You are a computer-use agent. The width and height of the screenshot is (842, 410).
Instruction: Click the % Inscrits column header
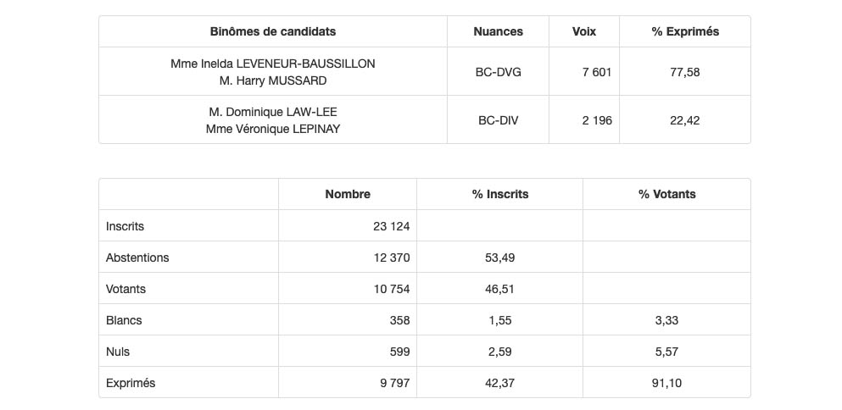(x=500, y=194)
